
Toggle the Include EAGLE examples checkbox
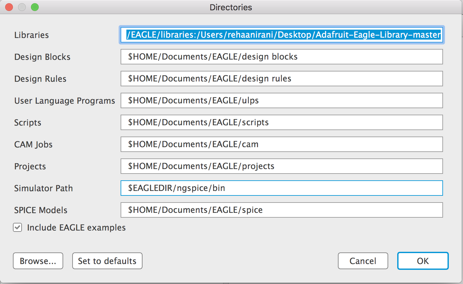[x=17, y=227]
